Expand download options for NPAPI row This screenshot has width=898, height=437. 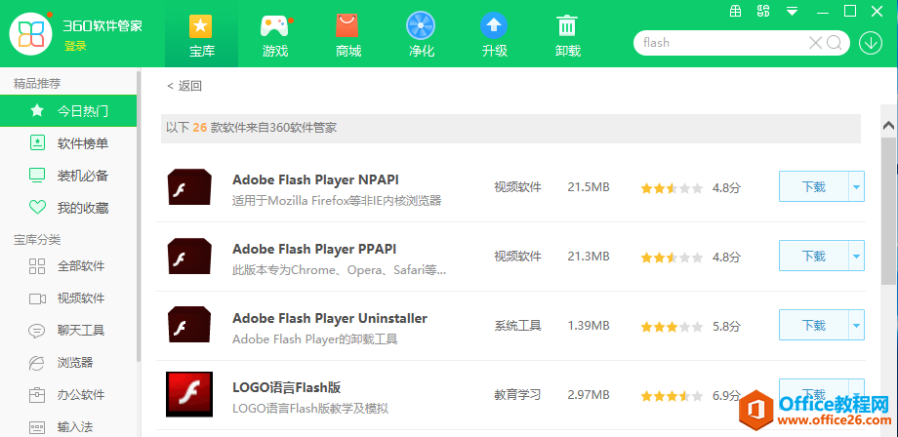tap(856, 186)
